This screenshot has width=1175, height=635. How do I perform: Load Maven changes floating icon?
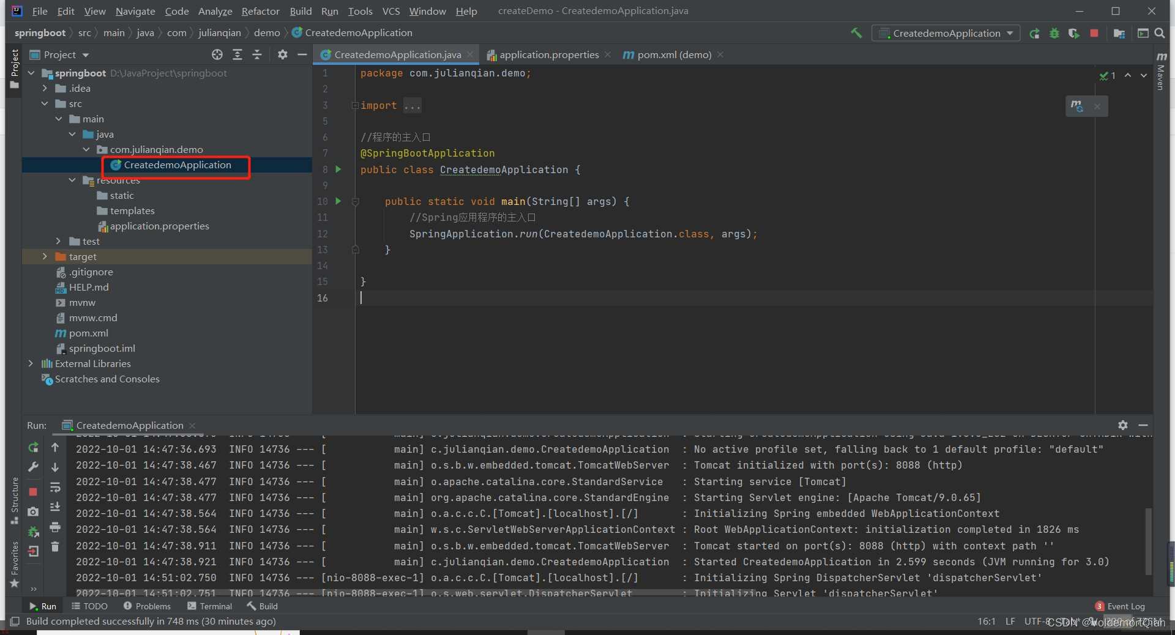pos(1077,106)
